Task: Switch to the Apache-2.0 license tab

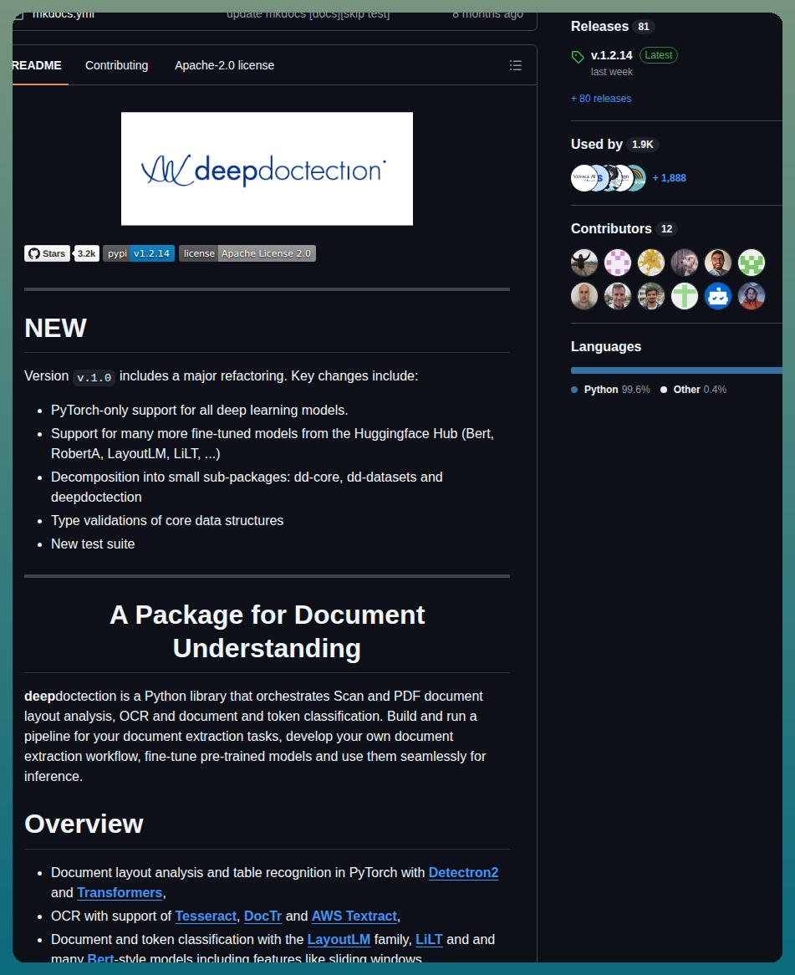Action: (x=224, y=65)
